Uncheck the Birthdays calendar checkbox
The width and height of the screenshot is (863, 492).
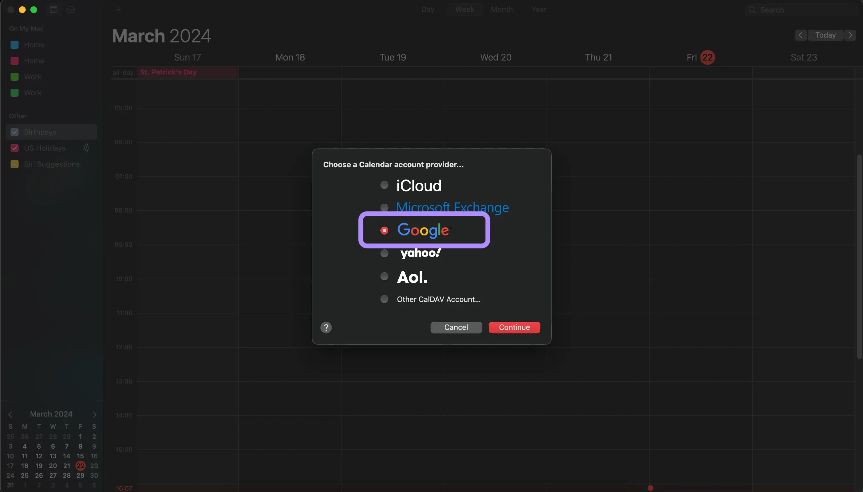pyautogui.click(x=15, y=132)
